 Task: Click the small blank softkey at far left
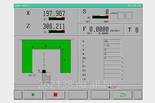pos(18,95)
